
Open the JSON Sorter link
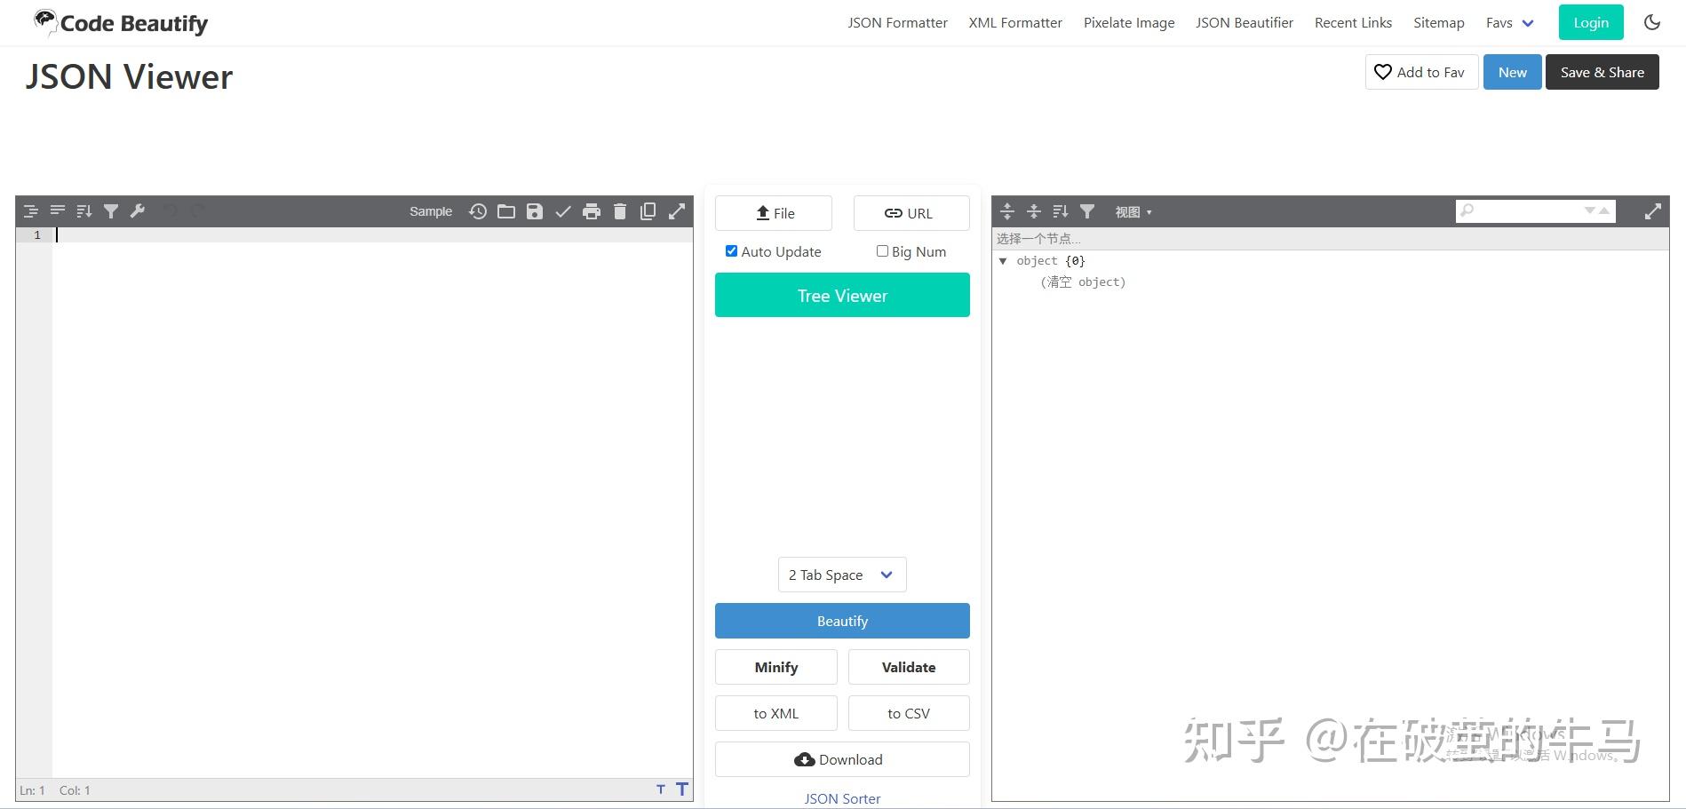point(842,798)
